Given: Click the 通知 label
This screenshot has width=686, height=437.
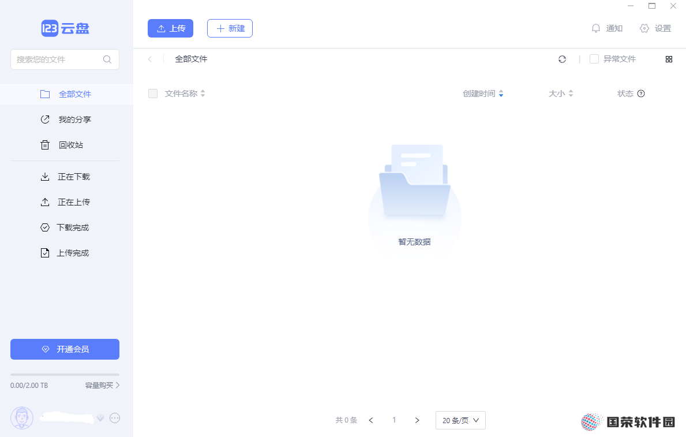Looking at the screenshot, I should [x=614, y=28].
